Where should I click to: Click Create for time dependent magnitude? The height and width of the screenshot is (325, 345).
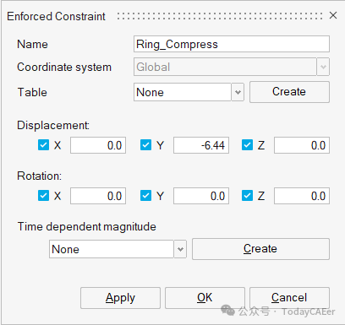click(x=260, y=249)
